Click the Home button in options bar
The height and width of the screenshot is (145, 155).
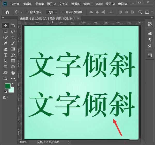[x=7, y=12]
